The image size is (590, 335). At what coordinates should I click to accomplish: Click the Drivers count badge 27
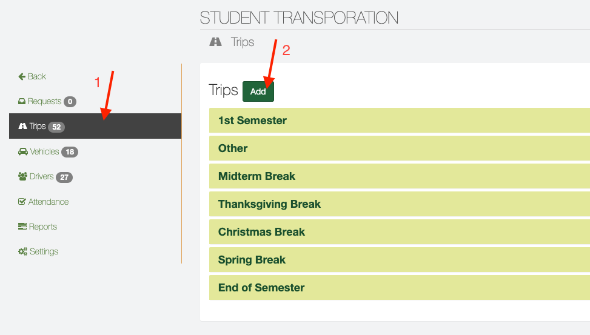(64, 177)
